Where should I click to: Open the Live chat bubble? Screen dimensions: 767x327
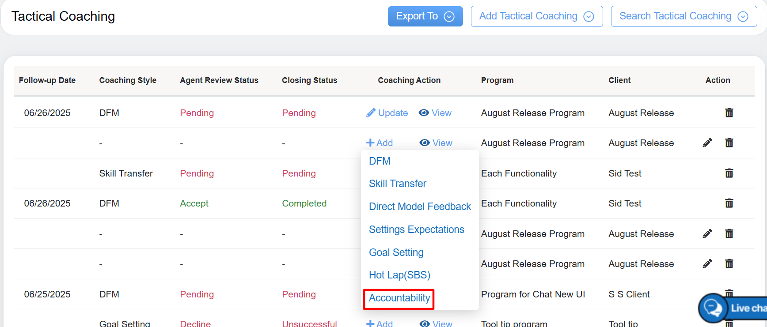pos(713,308)
